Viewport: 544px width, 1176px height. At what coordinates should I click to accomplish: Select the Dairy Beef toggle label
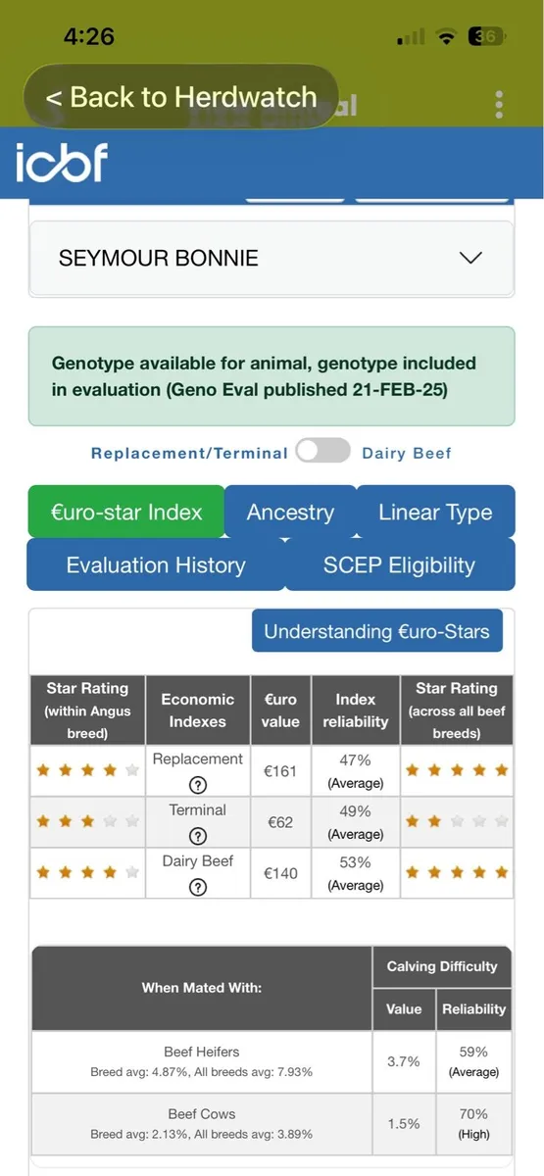click(x=407, y=453)
